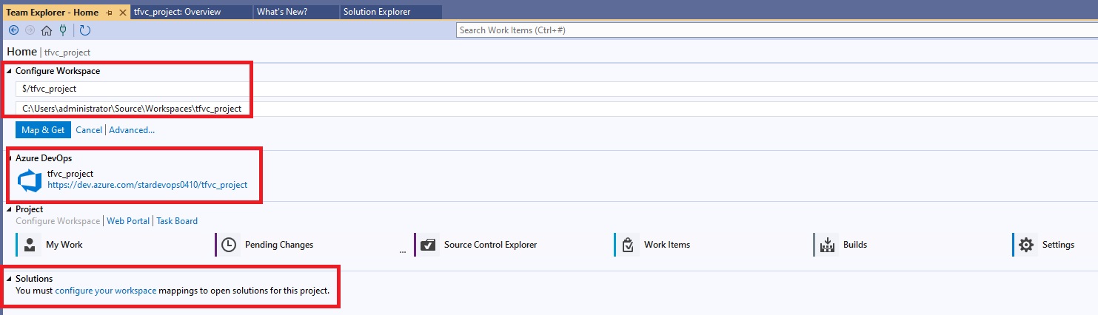Open the Task Board link
Image resolution: width=1098 pixels, height=315 pixels.
[177, 221]
